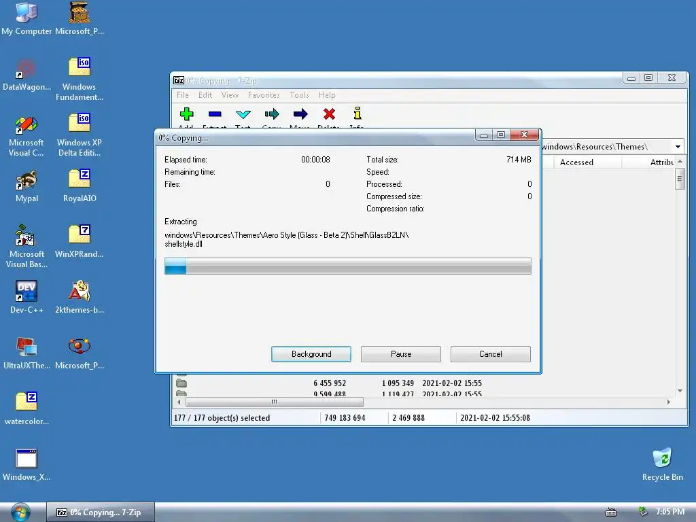
Task: Minimize the 0% Copying dialog
Action: click(484, 135)
